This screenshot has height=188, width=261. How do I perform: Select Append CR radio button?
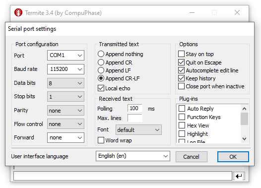[x=101, y=62]
